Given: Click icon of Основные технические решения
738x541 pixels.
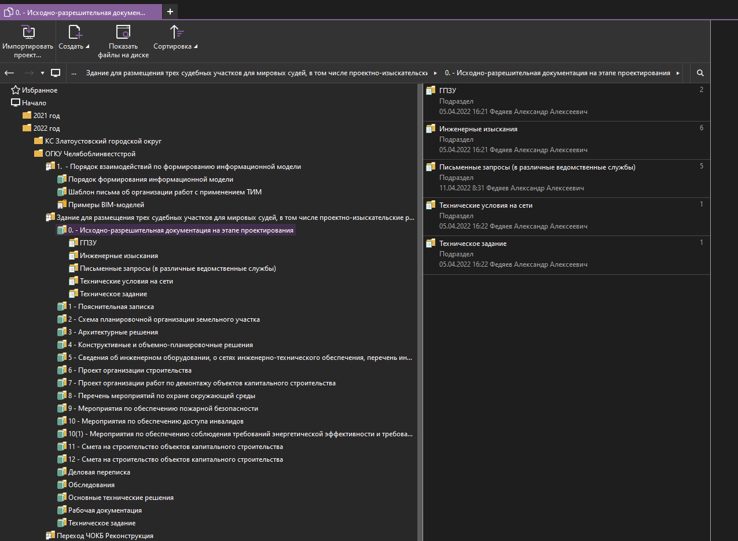Looking at the screenshot, I should point(62,498).
